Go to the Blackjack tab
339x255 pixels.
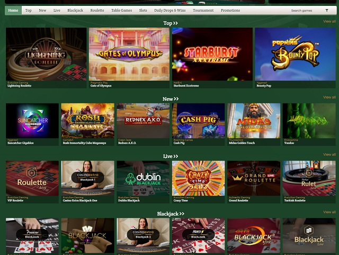click(75, 11)
